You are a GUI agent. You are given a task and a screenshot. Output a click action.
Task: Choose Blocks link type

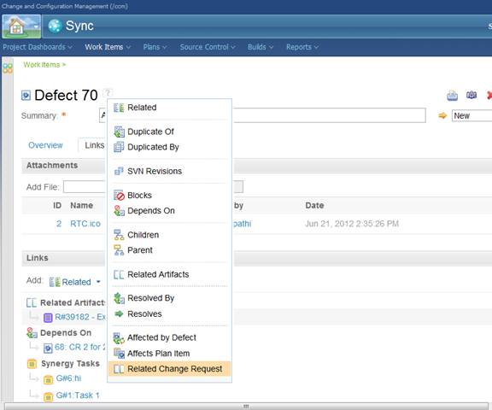click(x=169, y=195)
